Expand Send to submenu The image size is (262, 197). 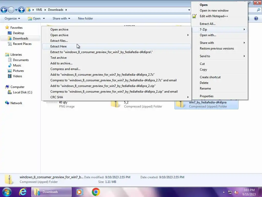click(219, 56)
